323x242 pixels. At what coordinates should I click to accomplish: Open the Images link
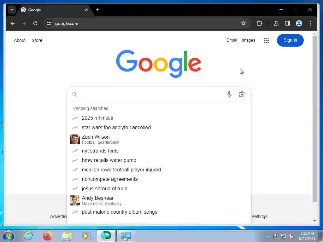click(x=248, y=40)
